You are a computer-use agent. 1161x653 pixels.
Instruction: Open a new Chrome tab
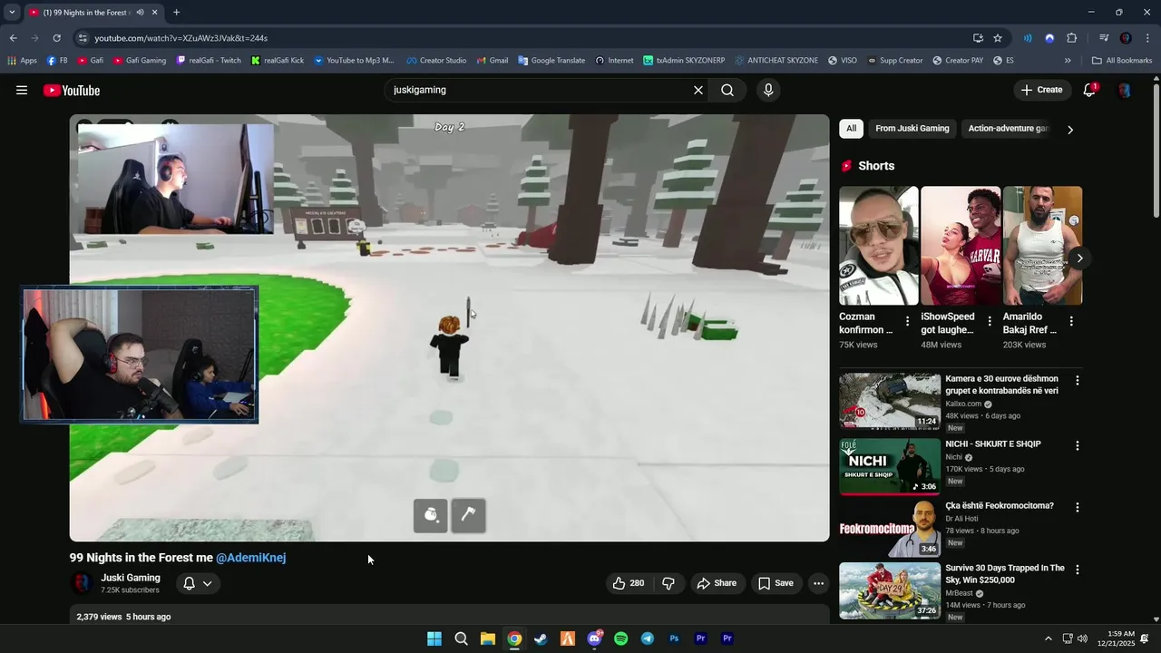pyautogui.click(x=176, y=13)
